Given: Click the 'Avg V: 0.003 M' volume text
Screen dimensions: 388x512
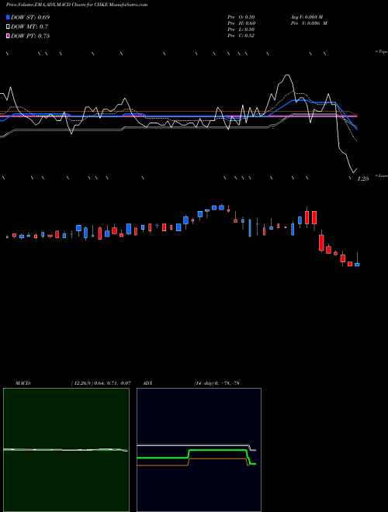Looking at the screenshot, I should click(x=307, y=17).
